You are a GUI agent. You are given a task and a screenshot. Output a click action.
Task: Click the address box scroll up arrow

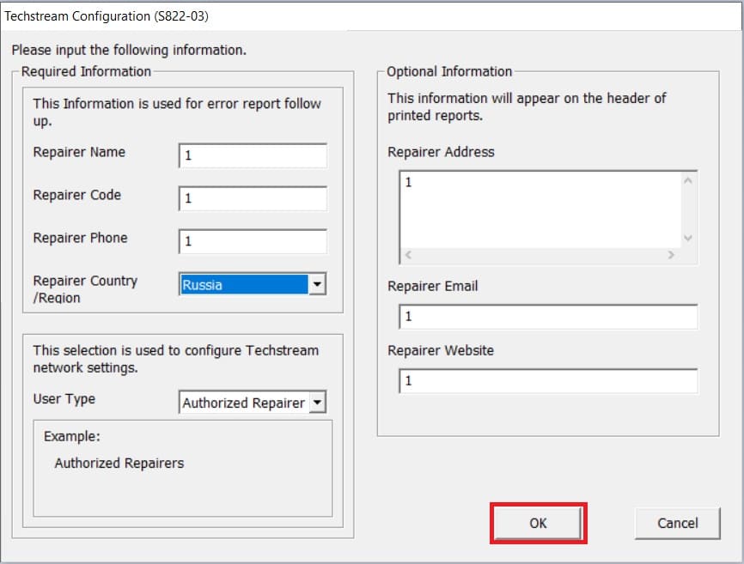pyautogui.click(x=688, y=180)
